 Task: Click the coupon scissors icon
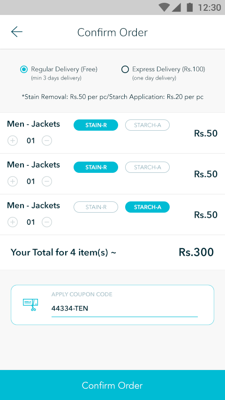[x=30, y=304]
